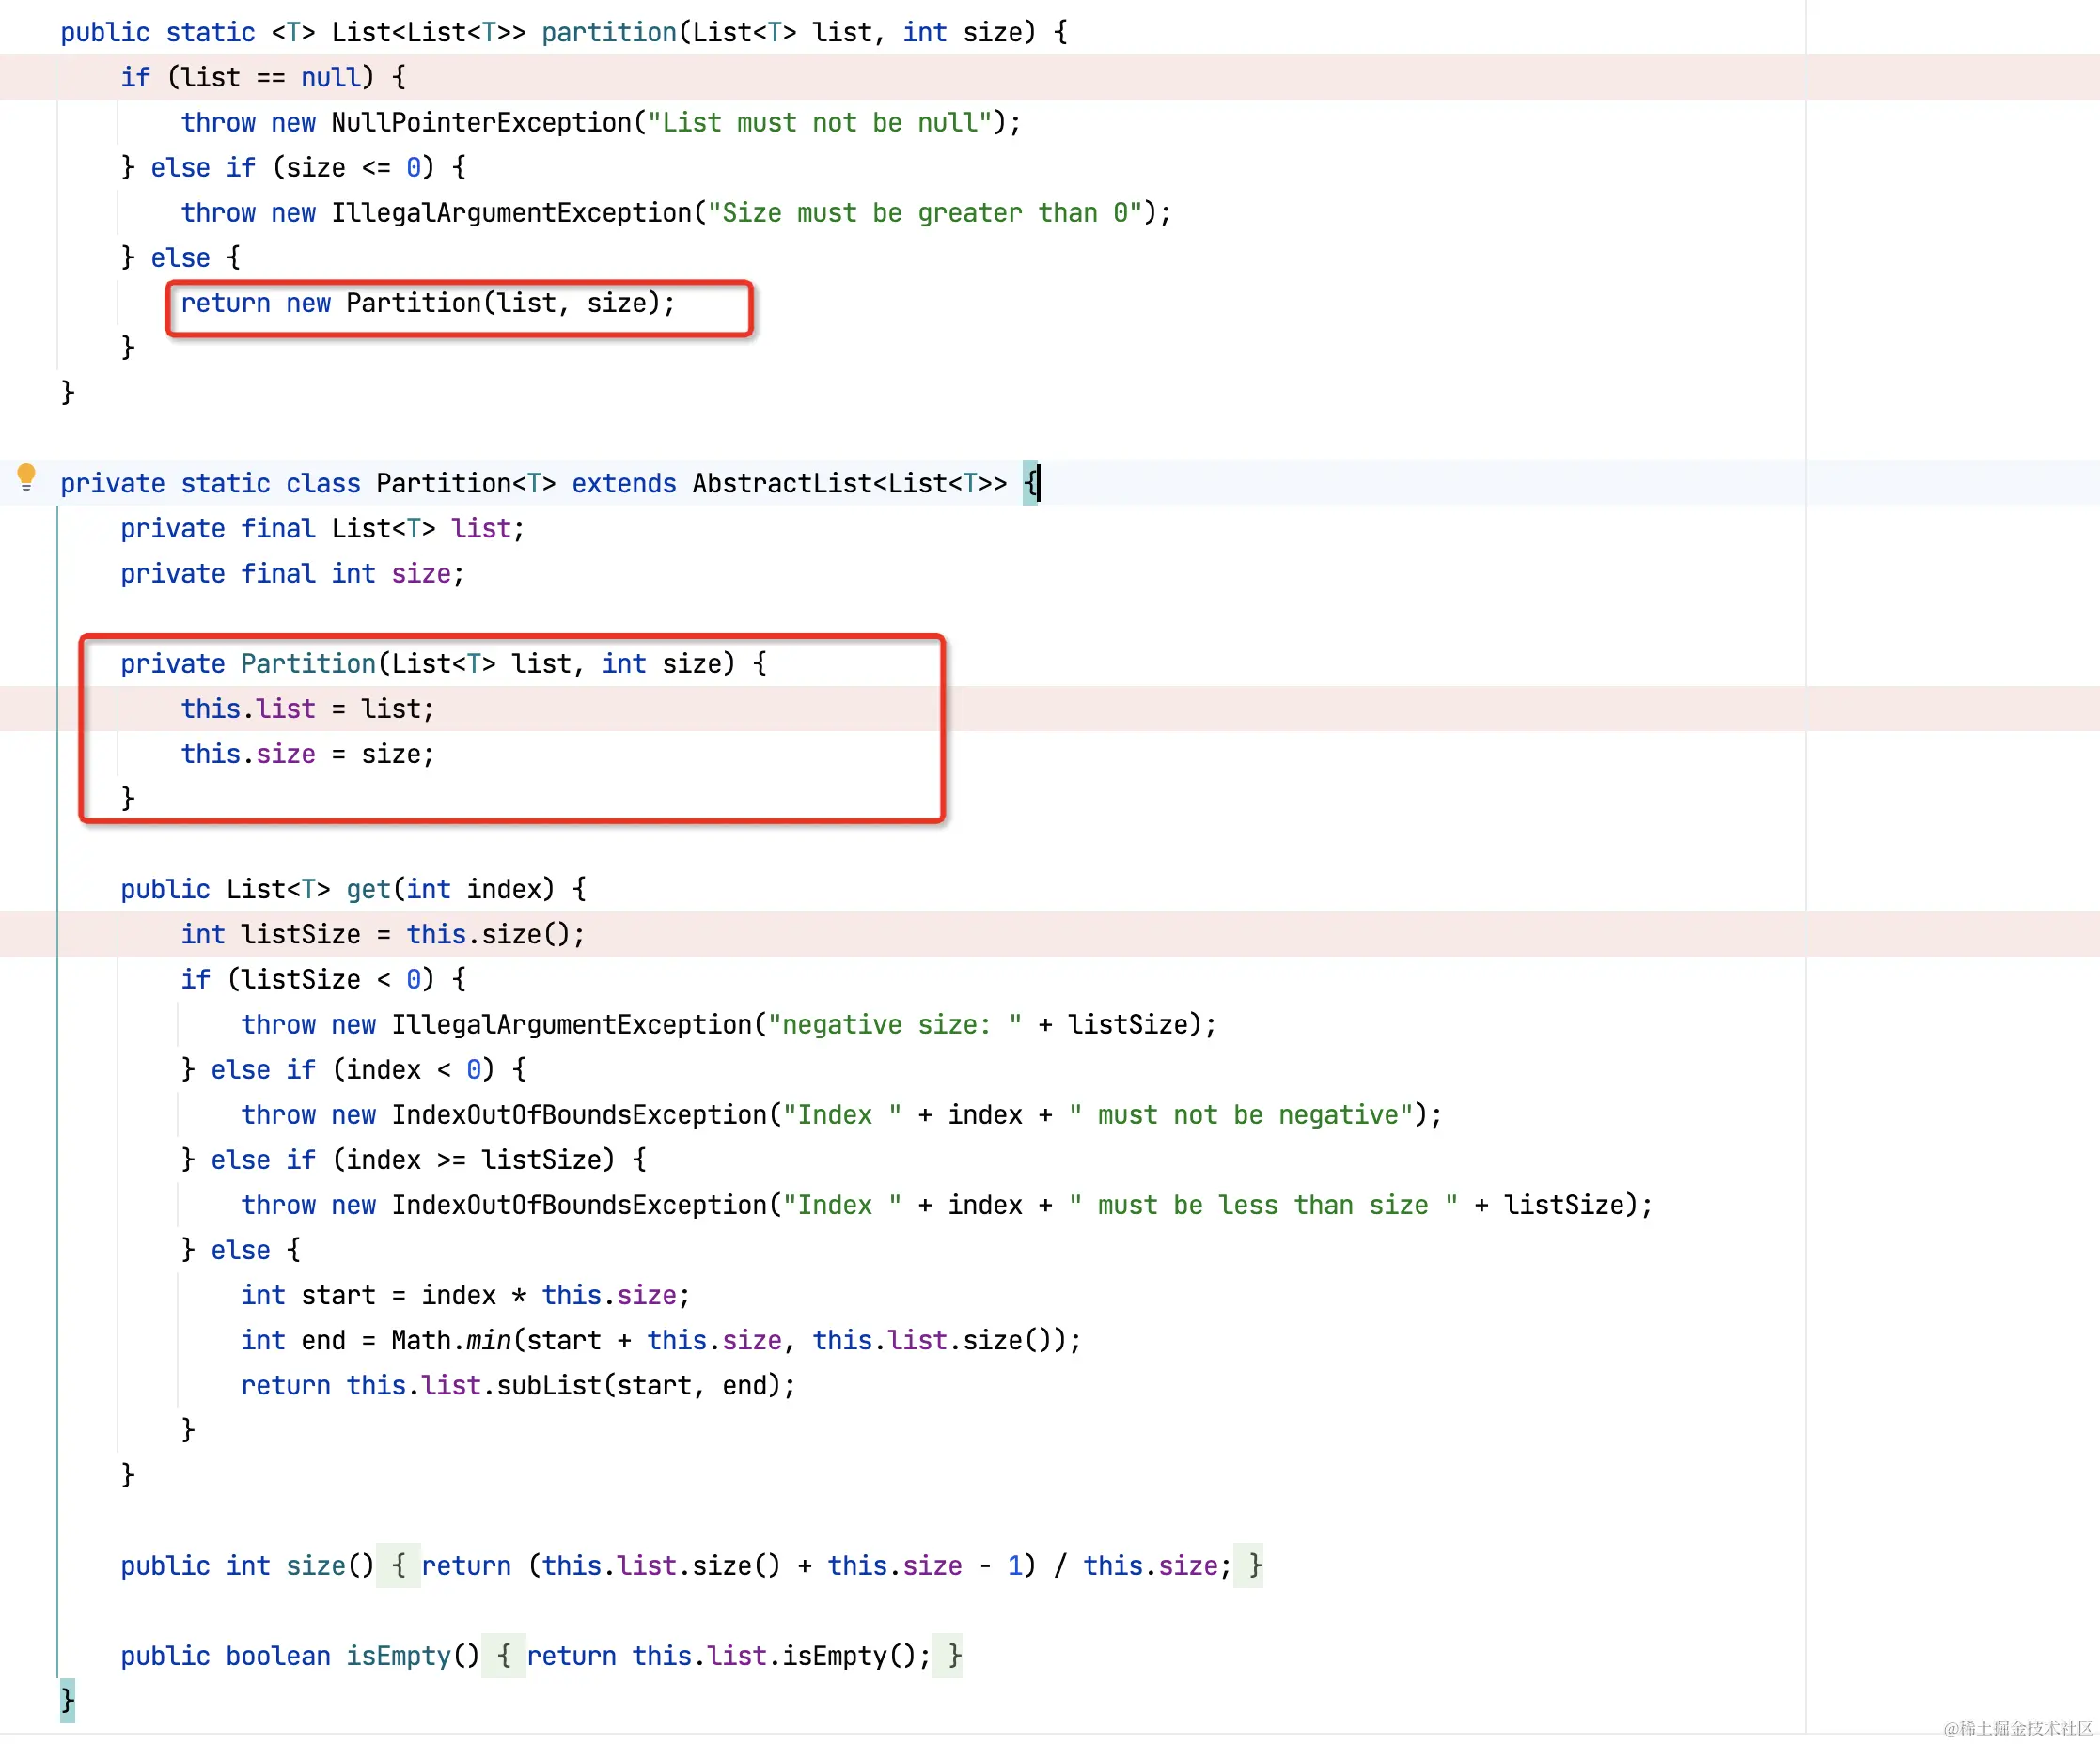The width and height of the screenshot is (2100, 1744).
Task: Click the subList method call
Action: (548, 1385)
